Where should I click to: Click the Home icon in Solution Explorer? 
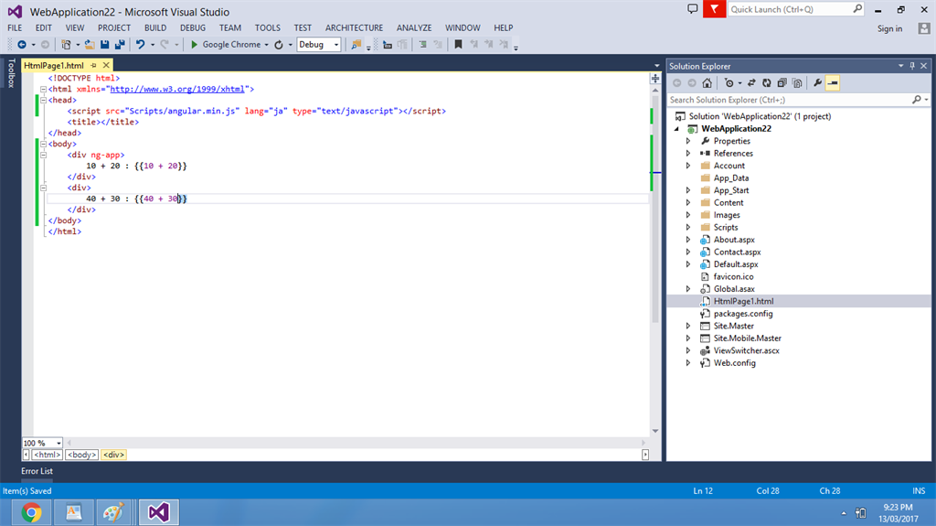[707, 82]
